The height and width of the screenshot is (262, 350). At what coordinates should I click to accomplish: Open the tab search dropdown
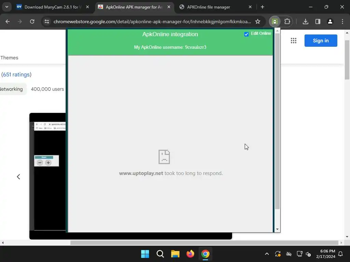7,7
